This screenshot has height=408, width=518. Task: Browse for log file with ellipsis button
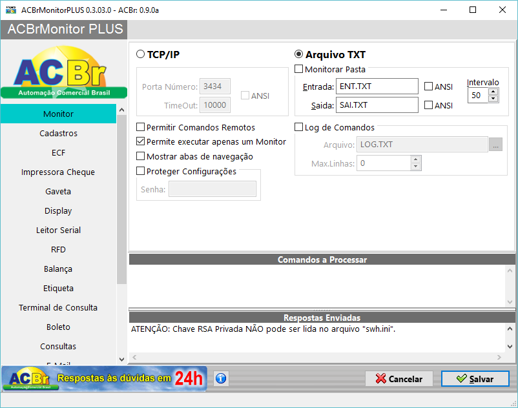pyautogui.click(x=495, y=145)
